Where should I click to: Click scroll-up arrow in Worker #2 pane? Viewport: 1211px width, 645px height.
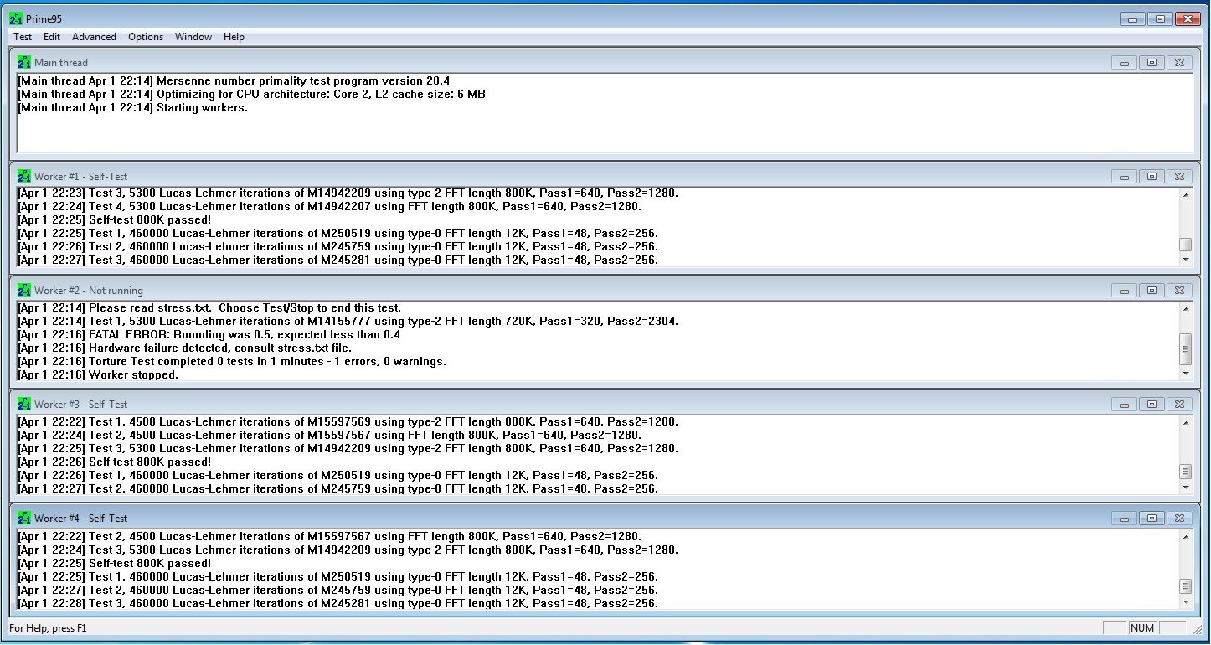pyautogui.click(x=1185, y=308)
